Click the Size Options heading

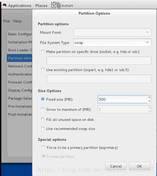point(49,91)
